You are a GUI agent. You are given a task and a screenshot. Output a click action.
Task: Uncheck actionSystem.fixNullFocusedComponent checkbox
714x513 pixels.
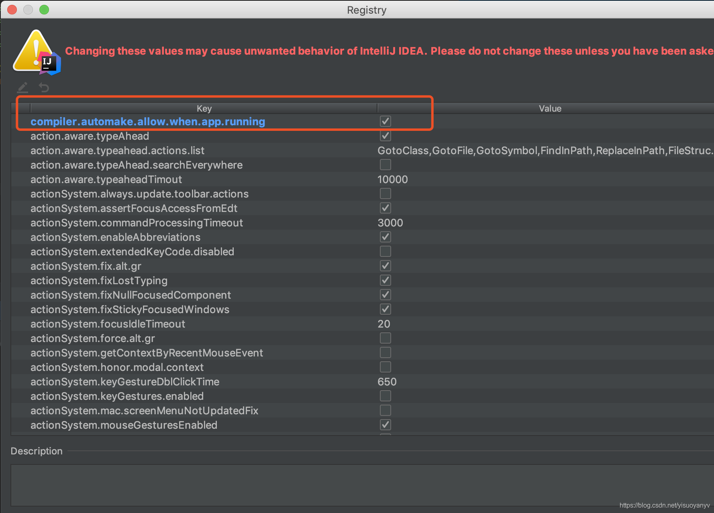click(x=386, y=295)
